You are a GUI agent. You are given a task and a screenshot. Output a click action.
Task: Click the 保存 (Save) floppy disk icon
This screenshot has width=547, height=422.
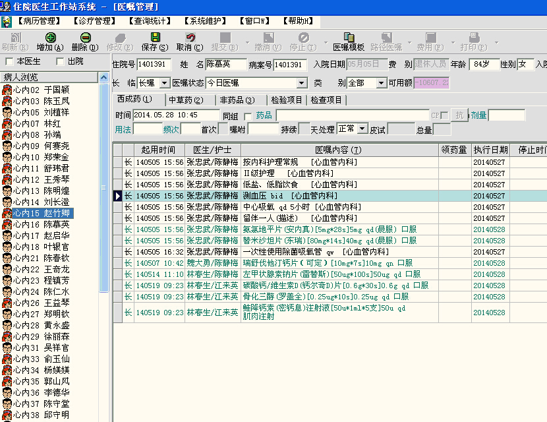coord(154,38)
